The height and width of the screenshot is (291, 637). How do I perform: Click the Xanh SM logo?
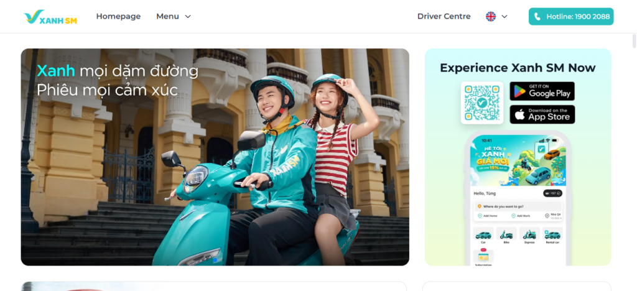(50, 17)
